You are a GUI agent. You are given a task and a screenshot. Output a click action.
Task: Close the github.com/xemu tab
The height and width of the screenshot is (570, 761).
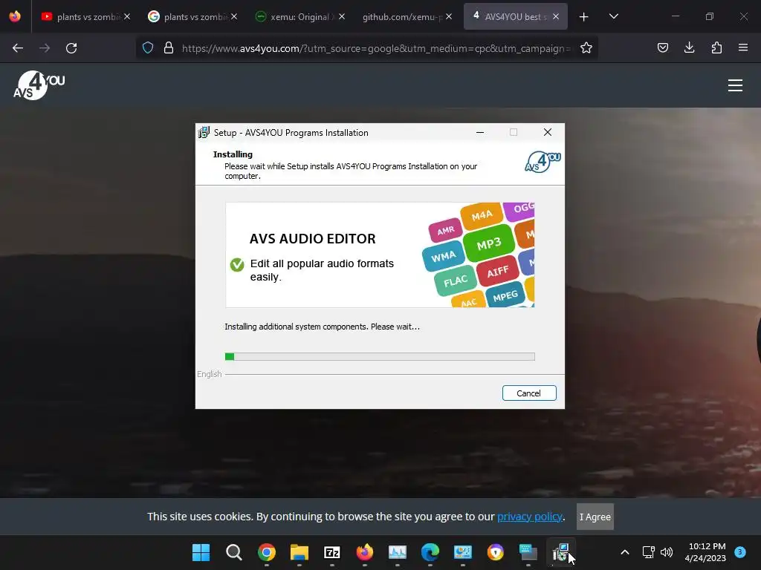(449, 16)
